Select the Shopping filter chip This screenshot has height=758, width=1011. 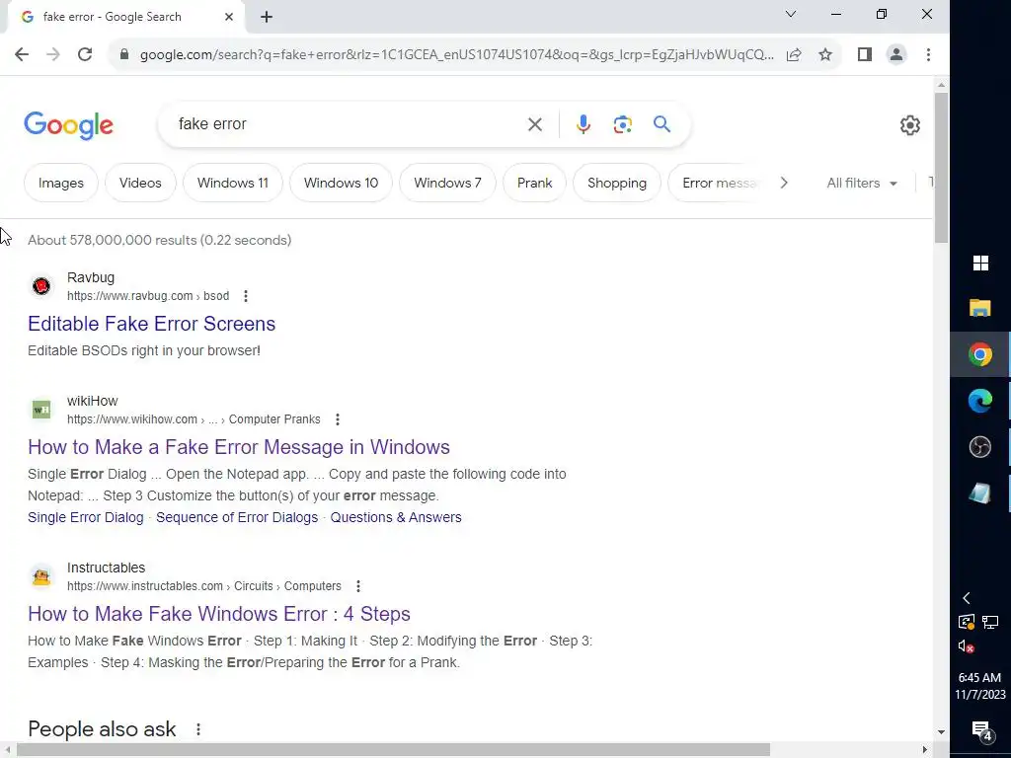[617, 183]
